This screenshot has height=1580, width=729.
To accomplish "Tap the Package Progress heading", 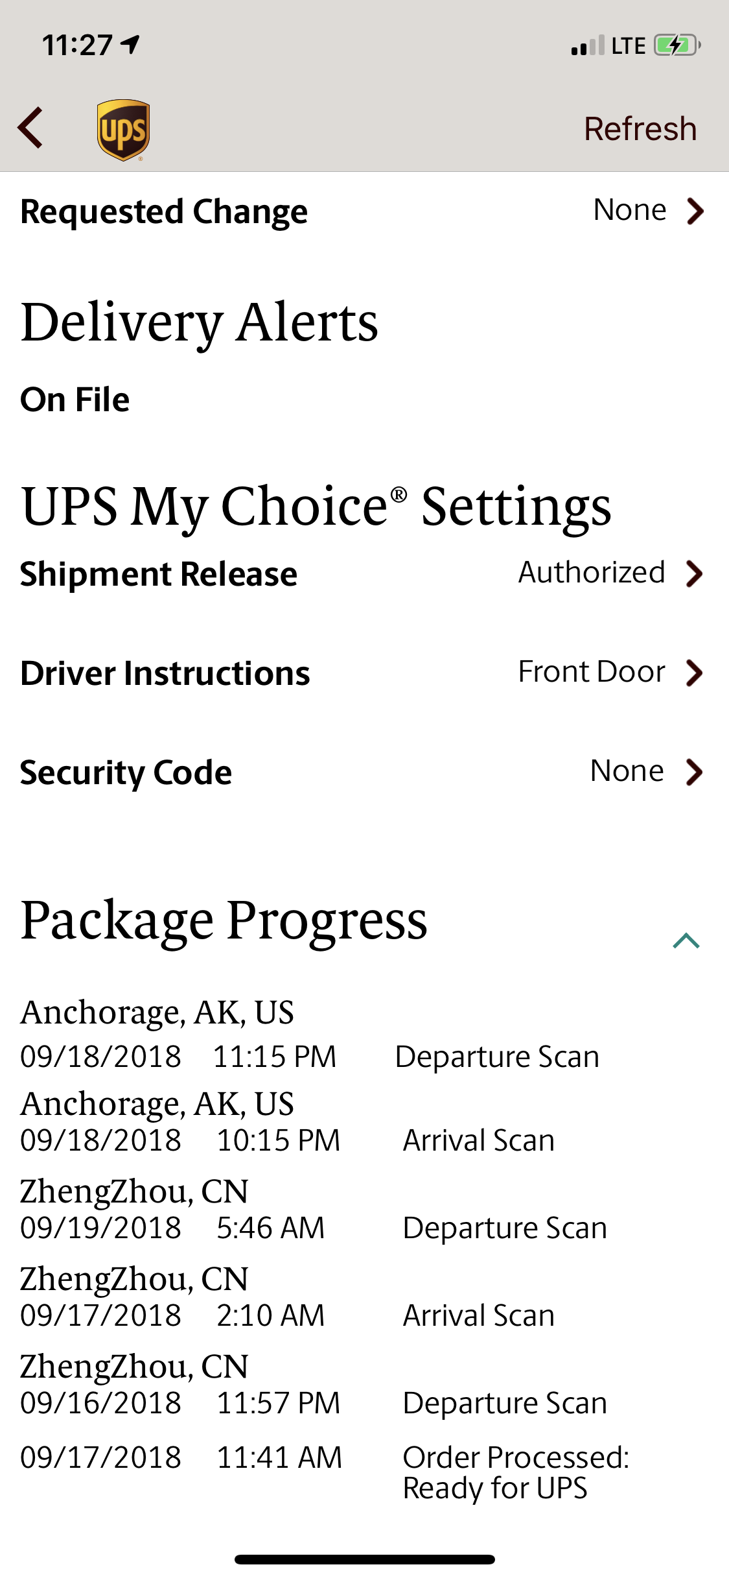I will point(224,921).
